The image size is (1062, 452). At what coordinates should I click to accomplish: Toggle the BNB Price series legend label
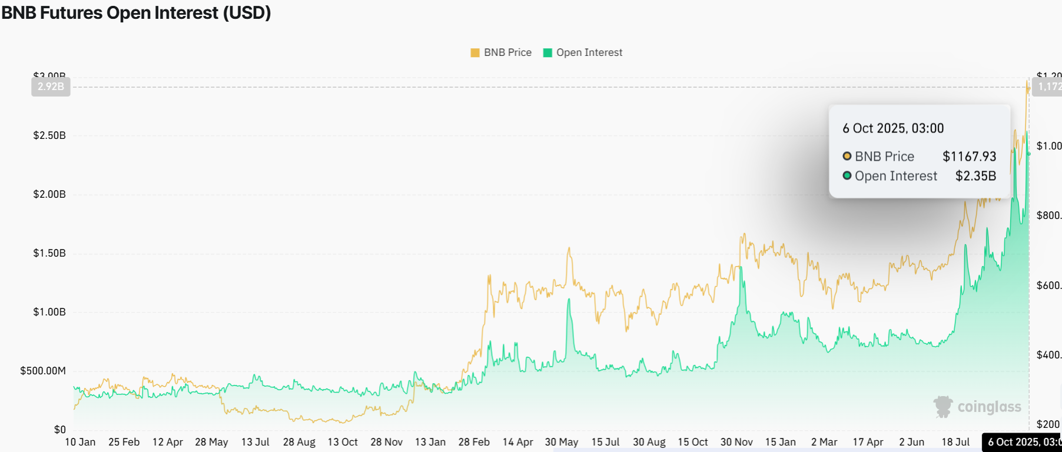[x=507, y=52]
